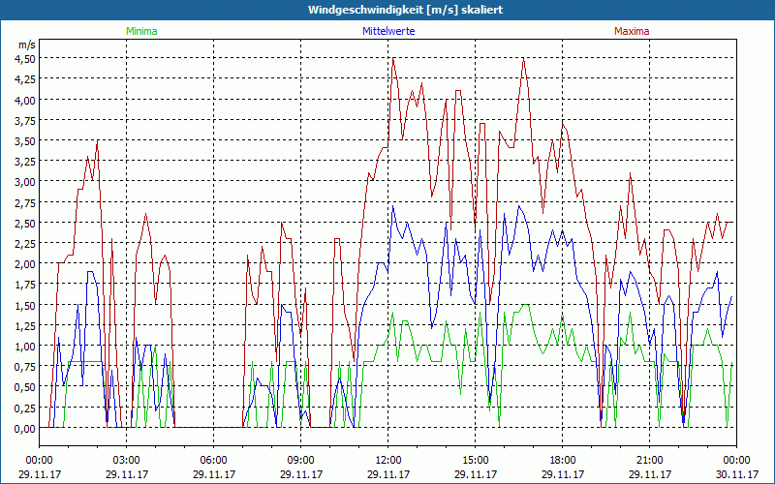
Task: Click the green Minima legend label
Action: tap(141, 31)
